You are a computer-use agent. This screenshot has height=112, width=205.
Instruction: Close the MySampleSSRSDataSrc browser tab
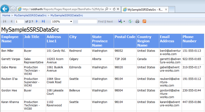click(166, 10)
